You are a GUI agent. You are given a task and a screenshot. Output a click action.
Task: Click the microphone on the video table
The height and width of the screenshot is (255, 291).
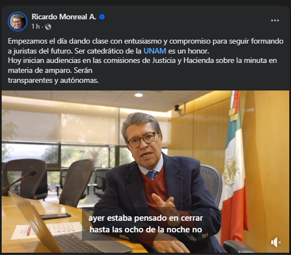pyautogui.click(x=19, y=180)
